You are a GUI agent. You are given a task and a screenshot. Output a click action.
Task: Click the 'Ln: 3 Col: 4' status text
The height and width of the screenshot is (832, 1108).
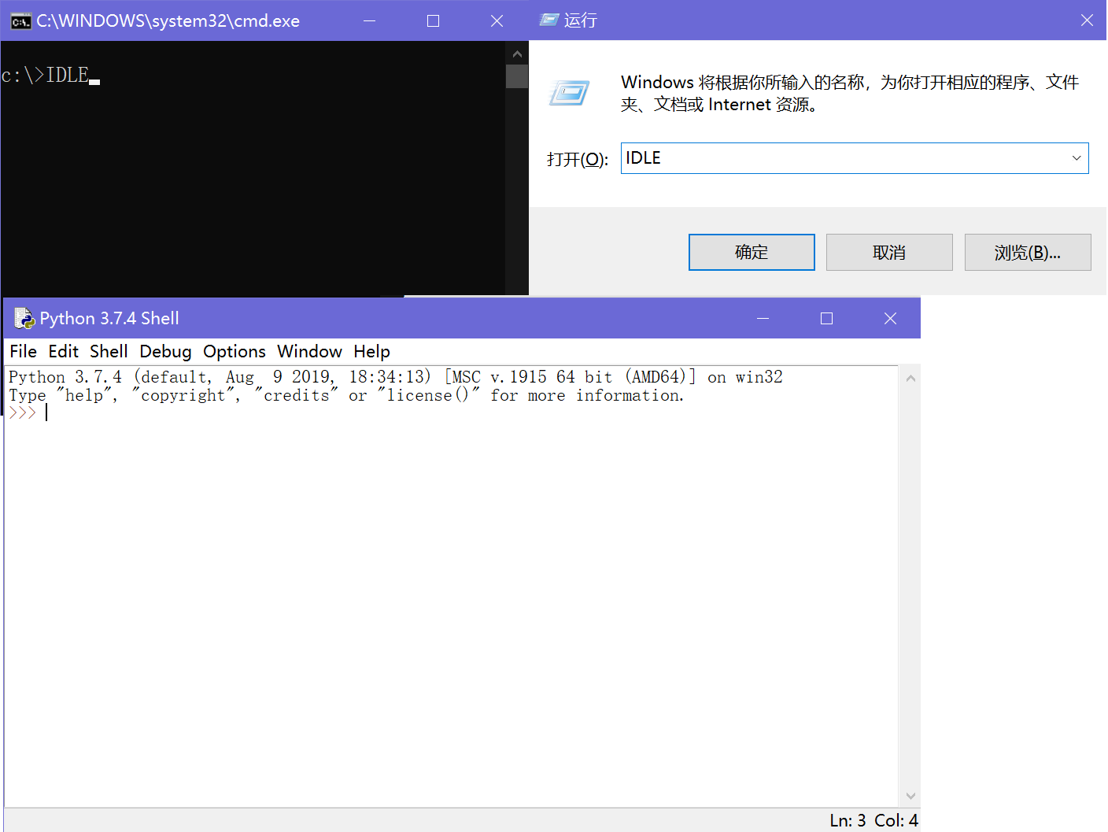tap(873, 820)
